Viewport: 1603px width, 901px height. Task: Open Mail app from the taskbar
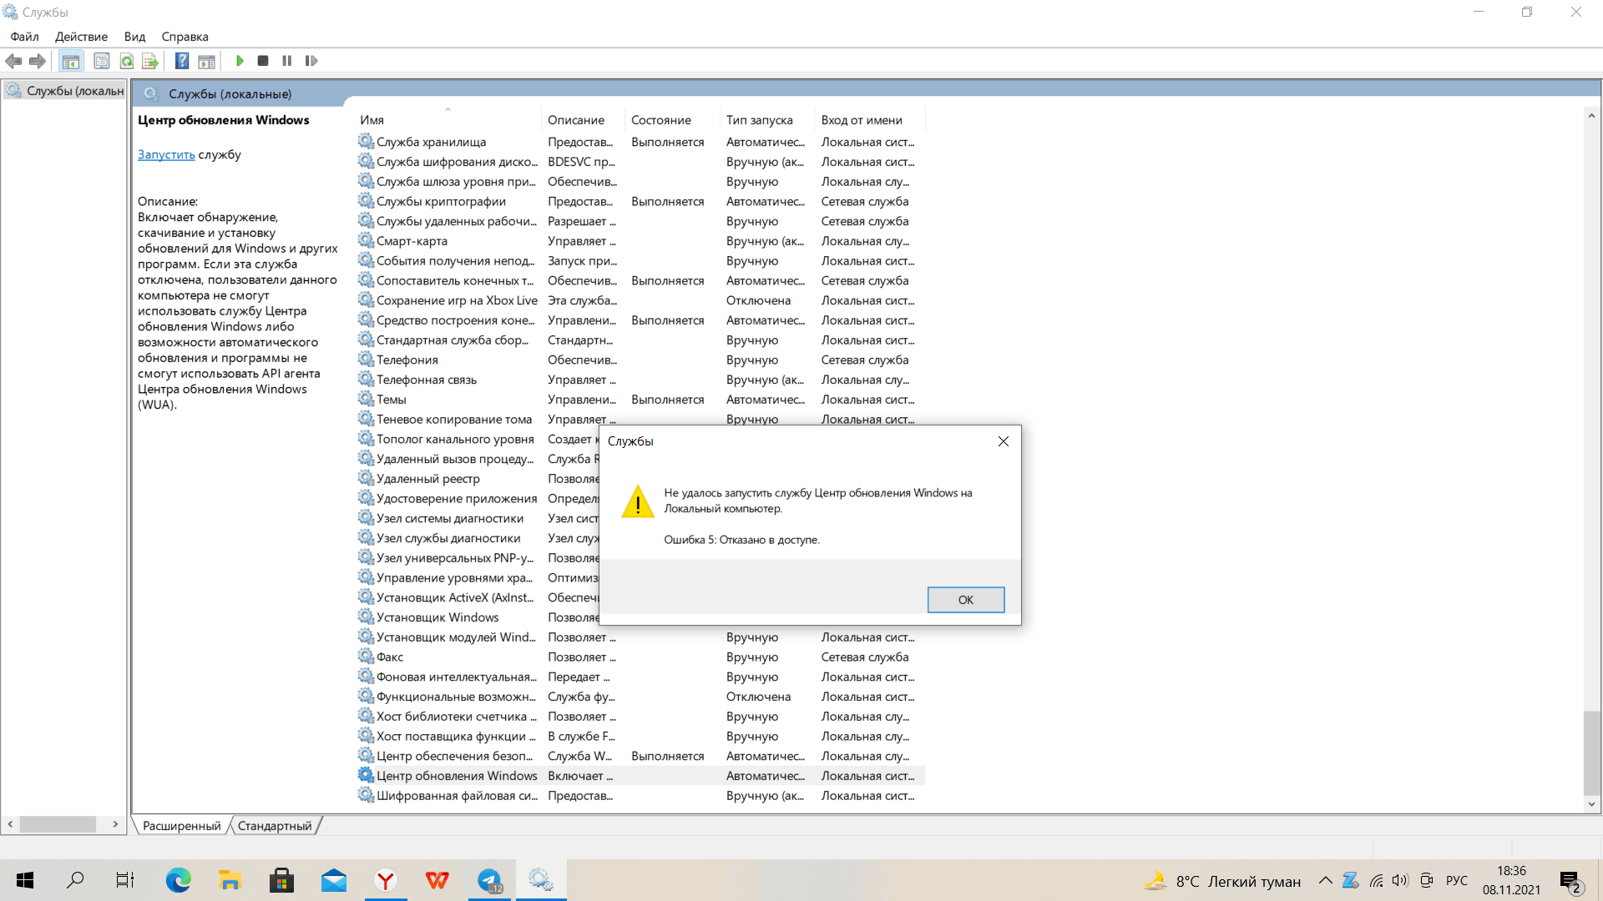click(x=334, y=880)
